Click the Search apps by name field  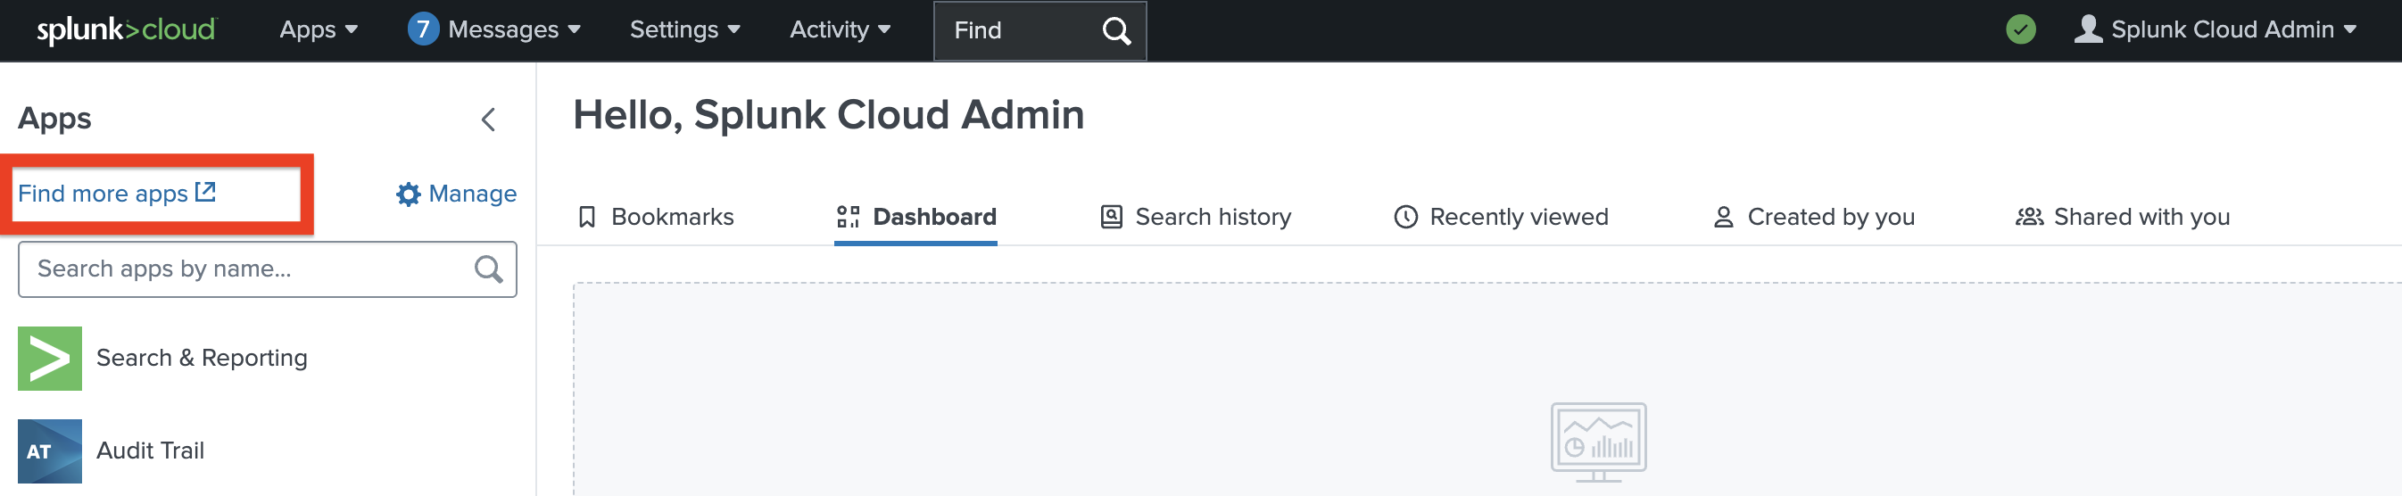point(247,269)
